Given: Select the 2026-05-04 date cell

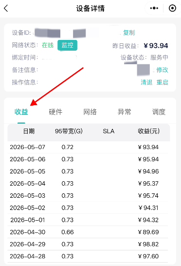Looking at the screenshot, I should pyautogui.click(x=27, y=183).
